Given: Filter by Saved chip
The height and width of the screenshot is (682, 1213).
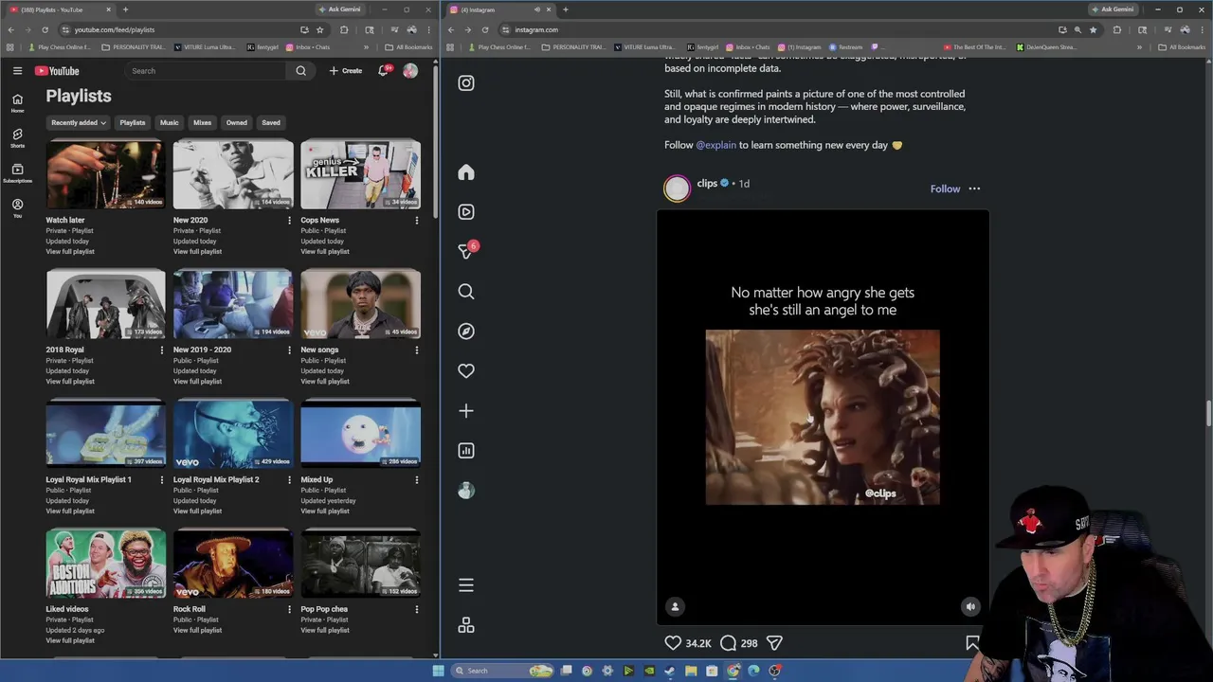Looking at the screenshot, I should [x=271, y=122].
